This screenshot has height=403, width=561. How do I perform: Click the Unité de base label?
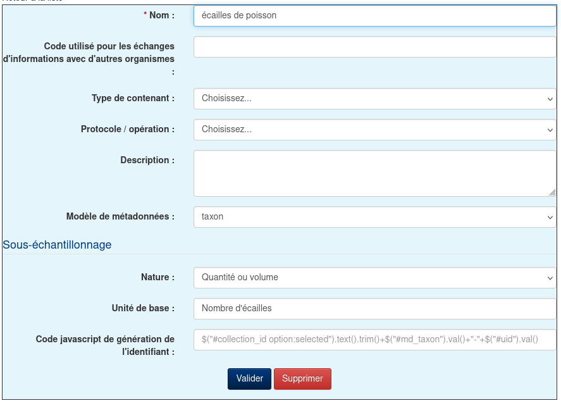pyautogui.click(x=143, y=308)
